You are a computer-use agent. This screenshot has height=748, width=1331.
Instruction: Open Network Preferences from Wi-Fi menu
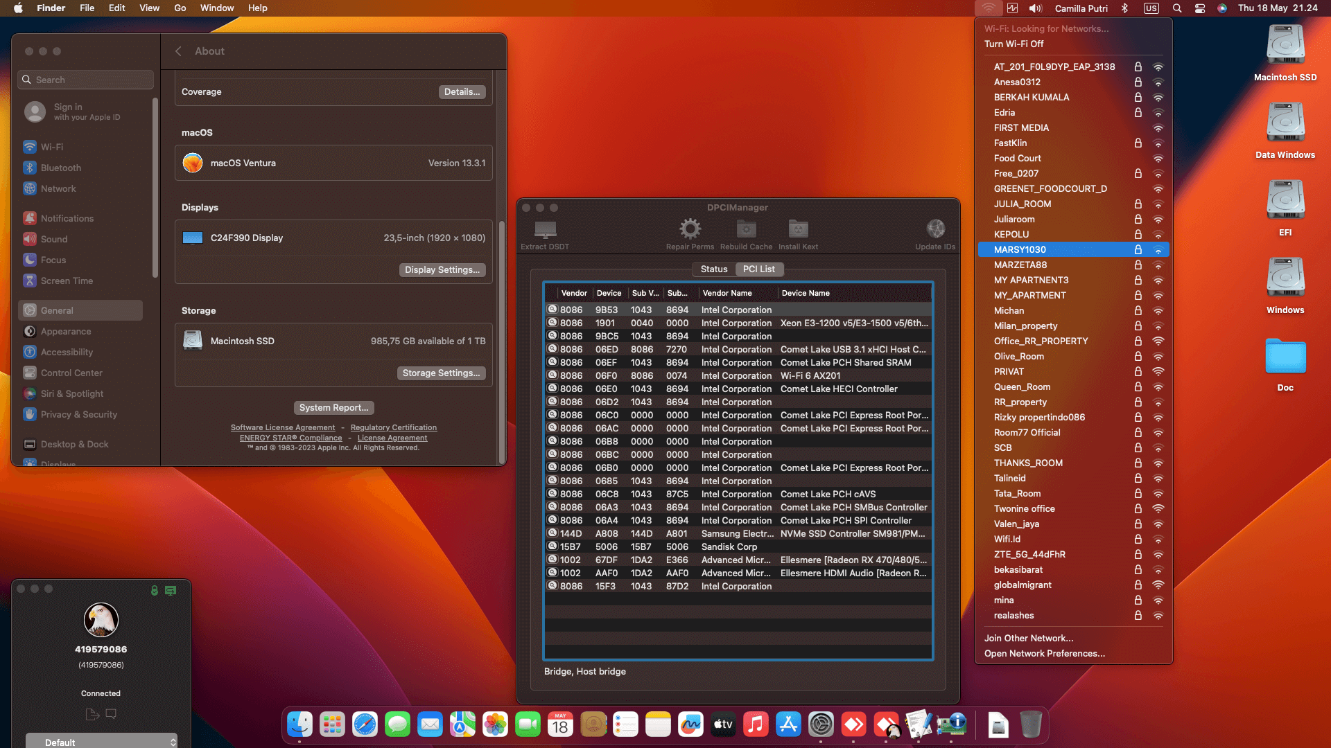(1044, 654)
